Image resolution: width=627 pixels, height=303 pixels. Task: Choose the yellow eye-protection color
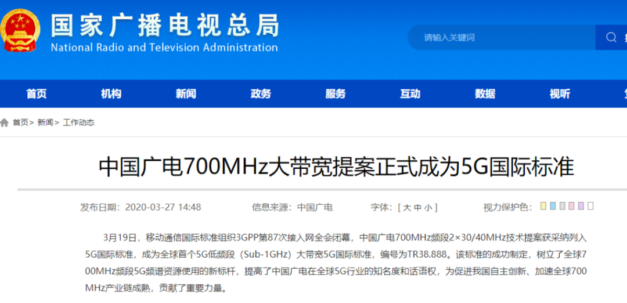coord(543,206)
